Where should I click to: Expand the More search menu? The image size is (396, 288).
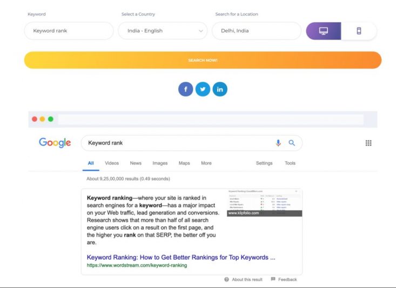tap(206, 163)
